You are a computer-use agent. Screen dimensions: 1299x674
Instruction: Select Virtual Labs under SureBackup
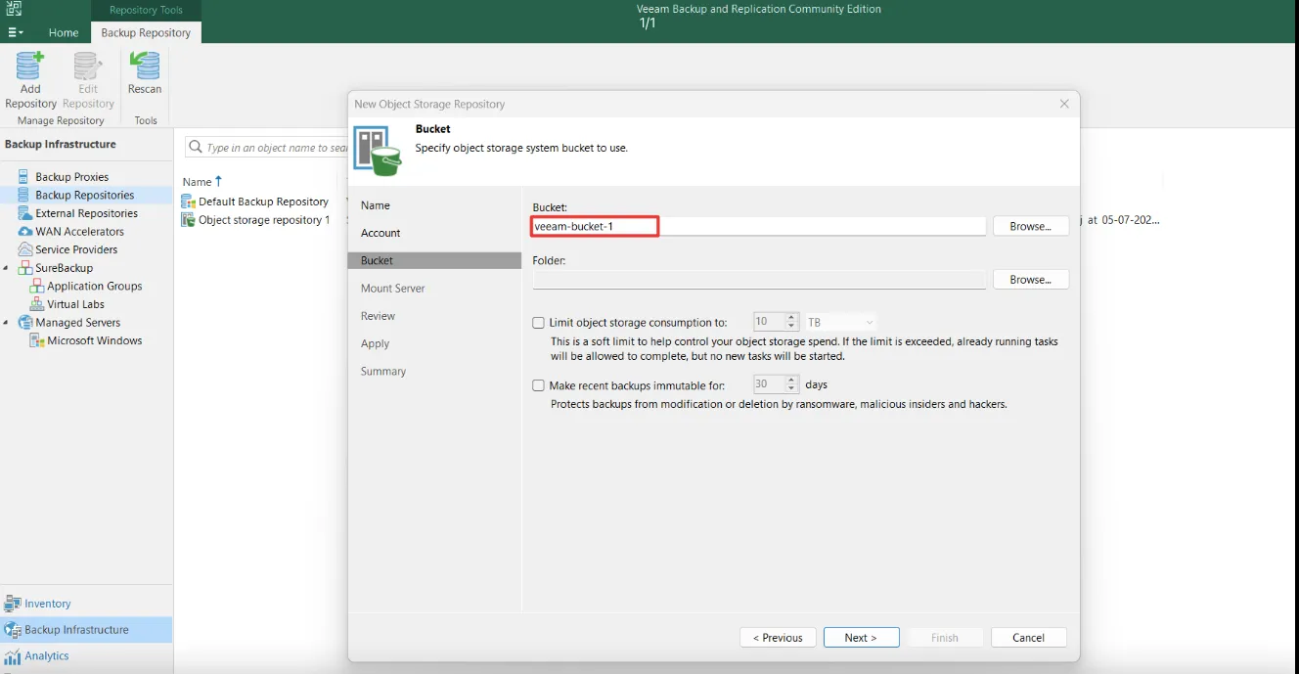click(x=75, y=304)
